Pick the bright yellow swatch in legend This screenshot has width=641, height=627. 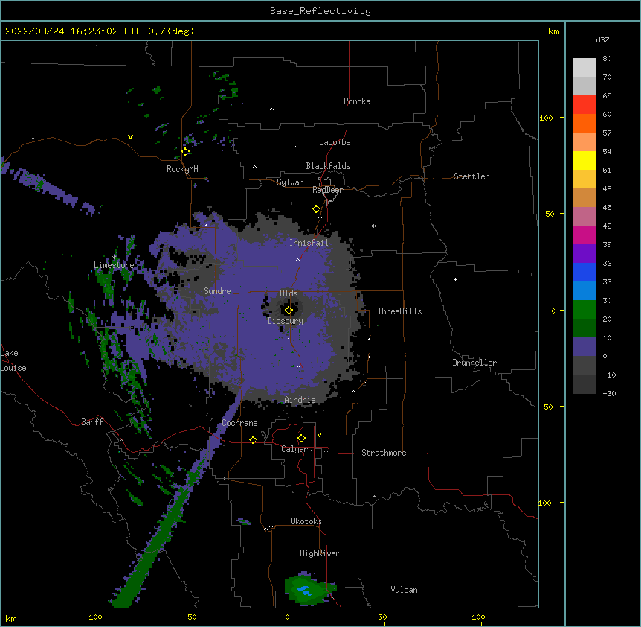tap(584, 161)
